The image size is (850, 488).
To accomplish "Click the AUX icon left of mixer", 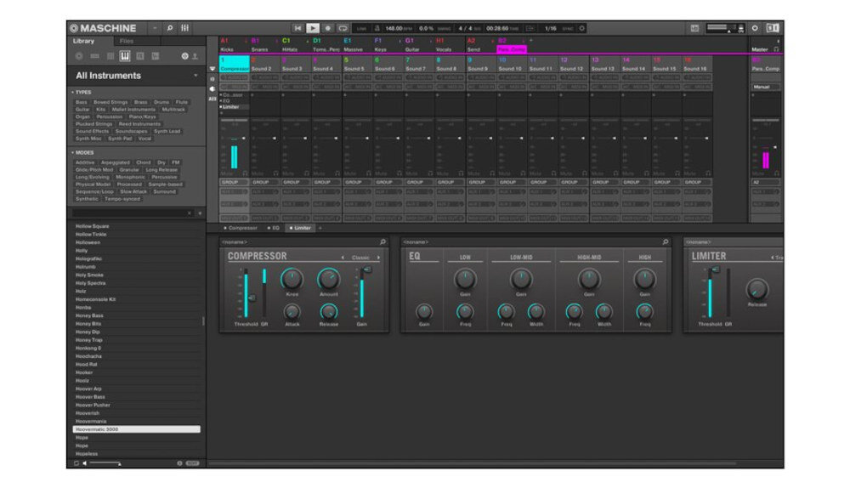I will 212,99.
